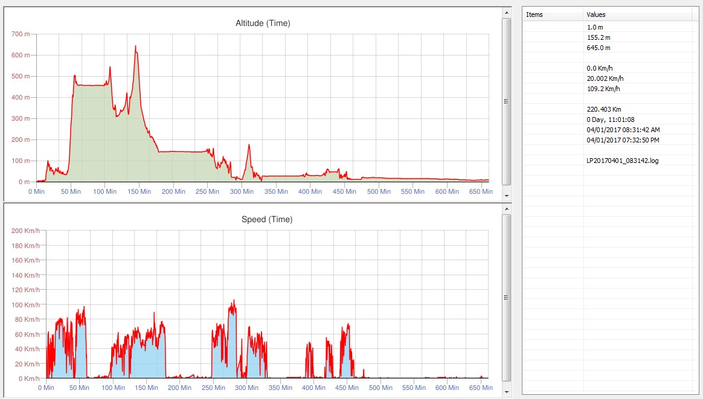
Task: Click the highest altitude peak on the chart
Action: (135, 46)
